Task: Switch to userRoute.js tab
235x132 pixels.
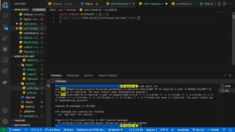Action: [184, 4]
